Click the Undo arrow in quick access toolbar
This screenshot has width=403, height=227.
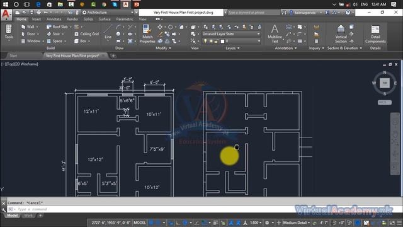[46, 13]
